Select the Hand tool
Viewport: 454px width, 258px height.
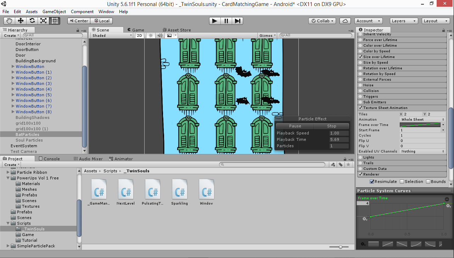click(9, 21)
